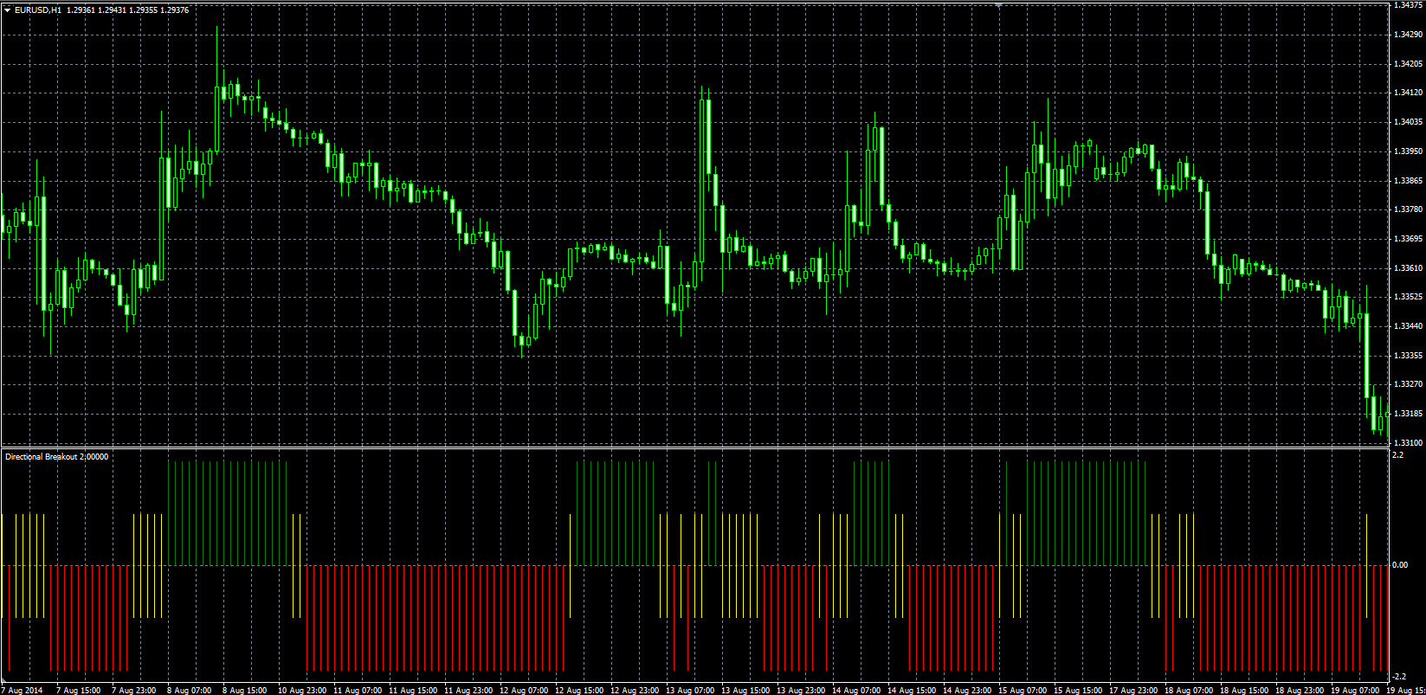Click the 1.34035 price axis label
The width and height of the screenshot is (1426, 695).
coord(1408,122)
